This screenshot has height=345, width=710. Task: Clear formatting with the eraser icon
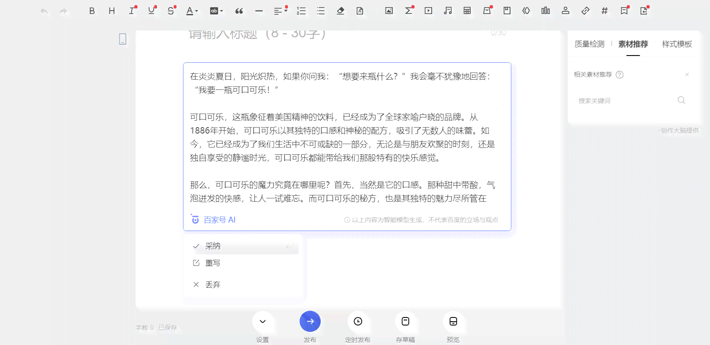340,11
